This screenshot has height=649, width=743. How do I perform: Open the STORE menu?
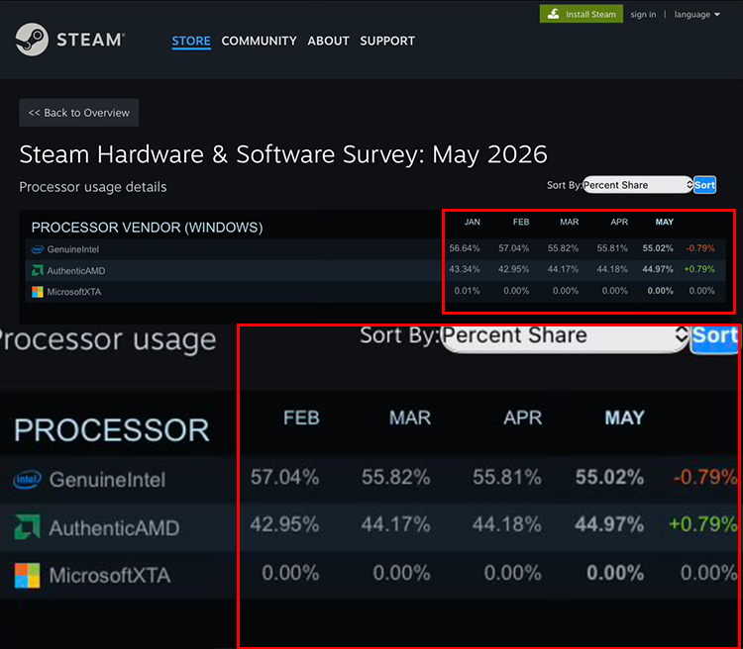pos(191,42)
